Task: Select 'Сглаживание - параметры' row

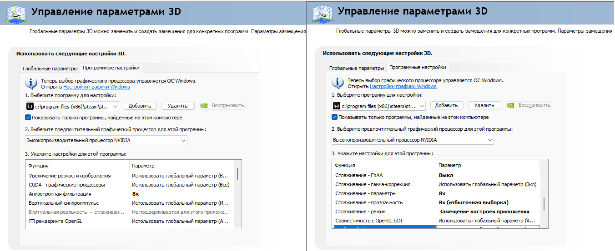Action: tap(436, 193)
